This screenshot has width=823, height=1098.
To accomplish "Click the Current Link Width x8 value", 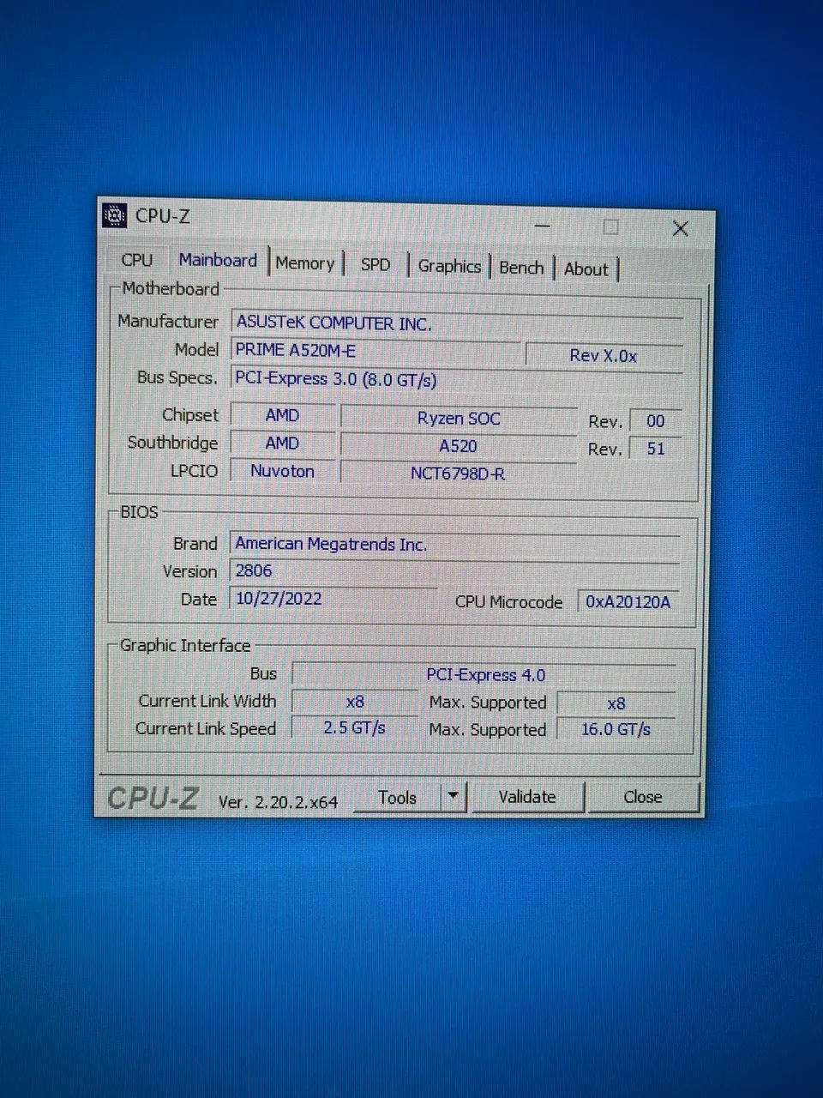I will point(355,702).
